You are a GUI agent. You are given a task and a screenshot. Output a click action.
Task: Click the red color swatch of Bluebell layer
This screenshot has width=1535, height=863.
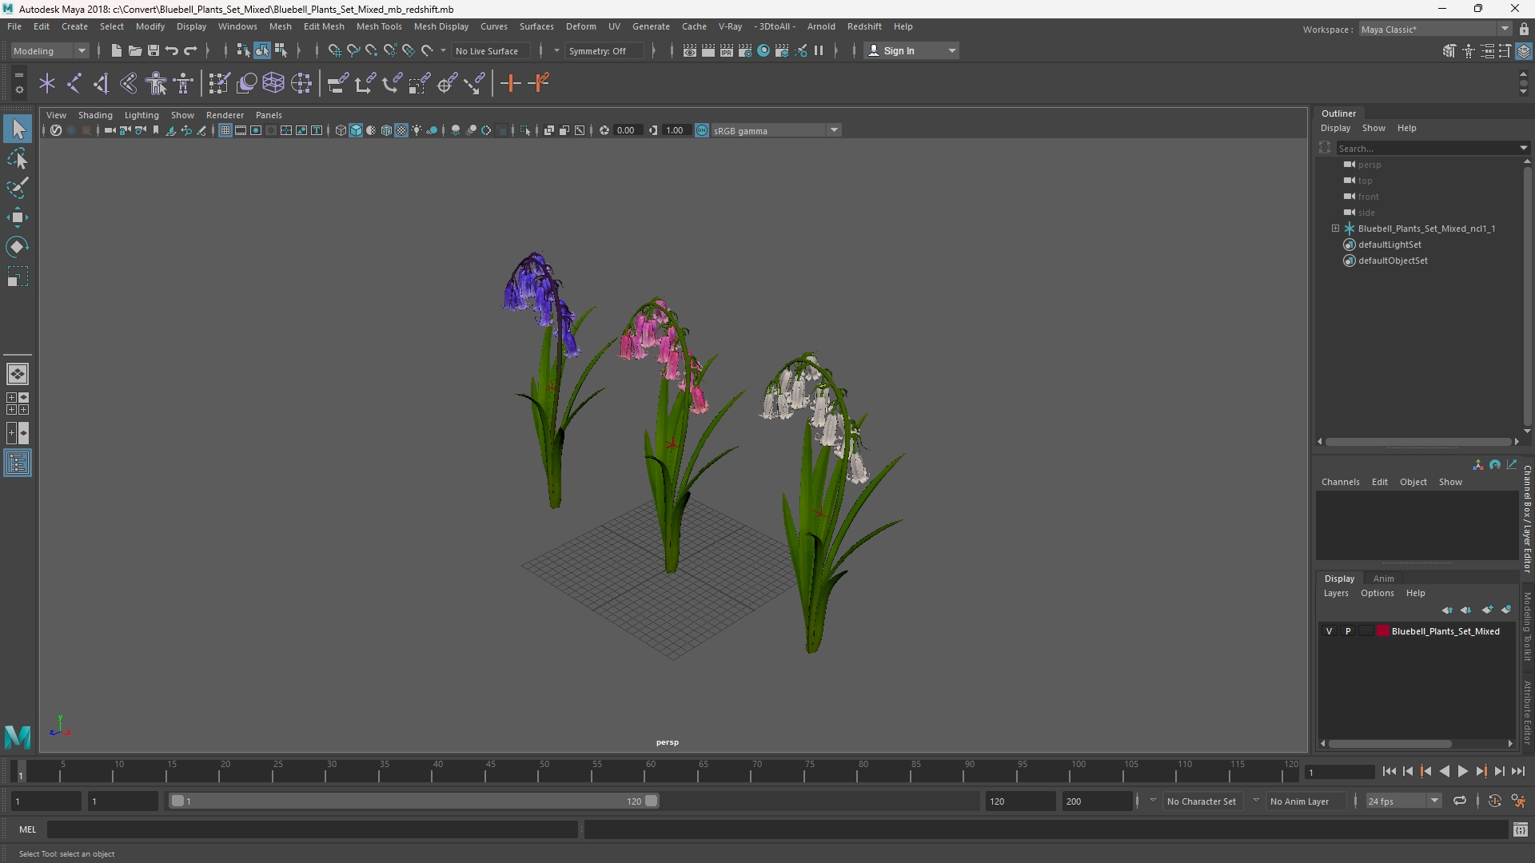[1383, 631]
